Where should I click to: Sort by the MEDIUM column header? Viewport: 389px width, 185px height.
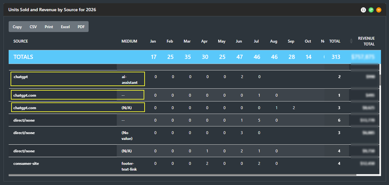coord(129,41)
